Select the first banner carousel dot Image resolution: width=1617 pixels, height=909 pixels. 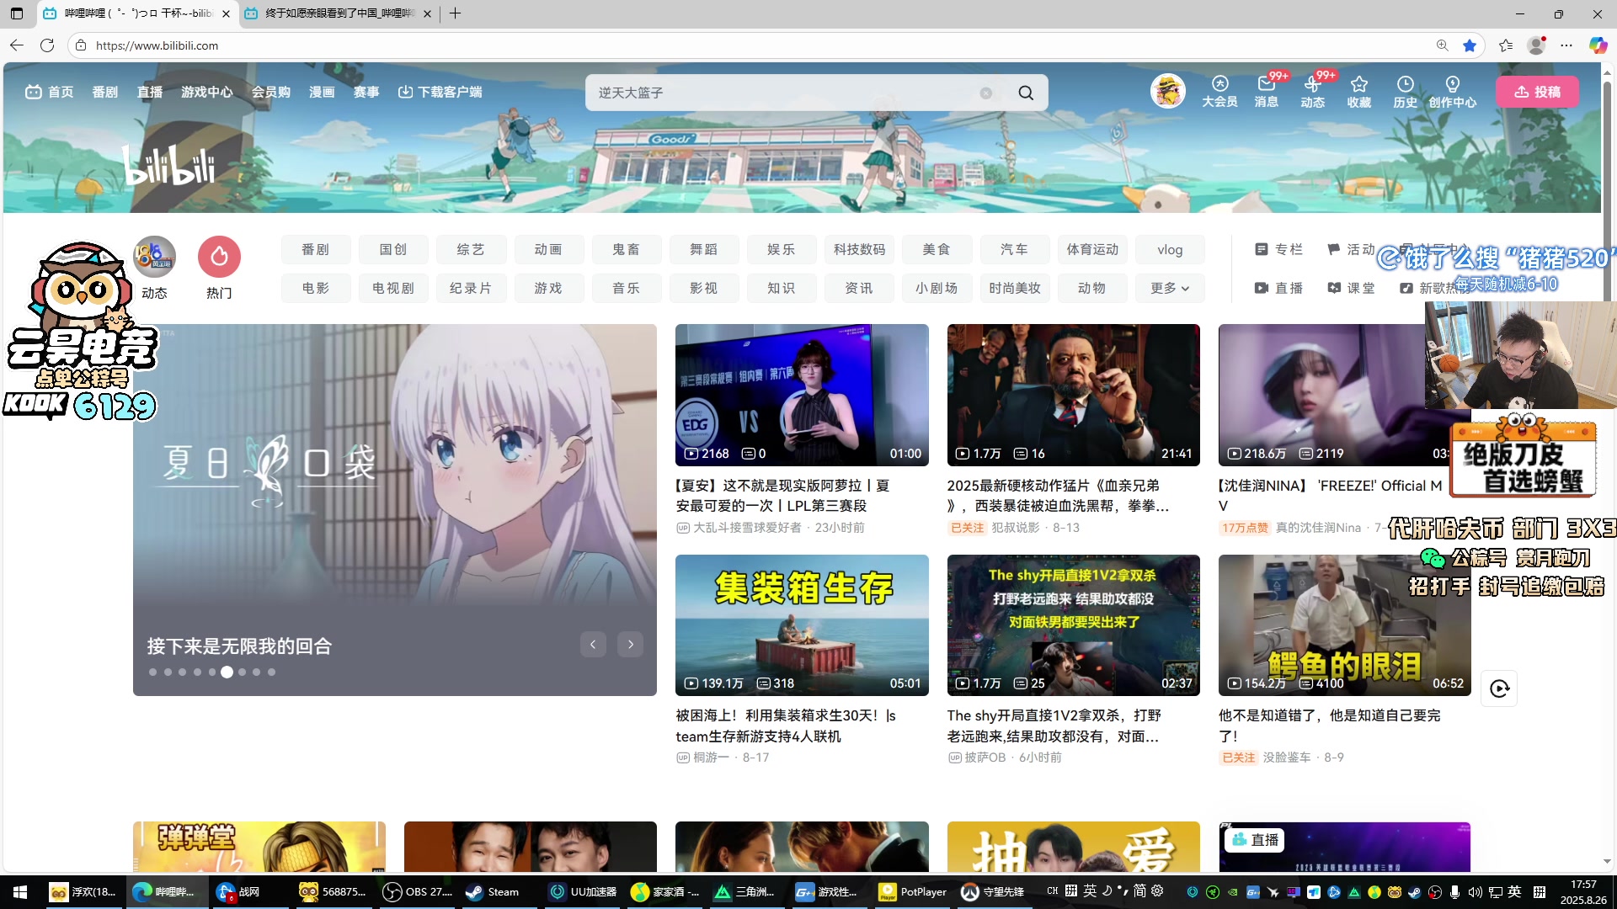152,672
